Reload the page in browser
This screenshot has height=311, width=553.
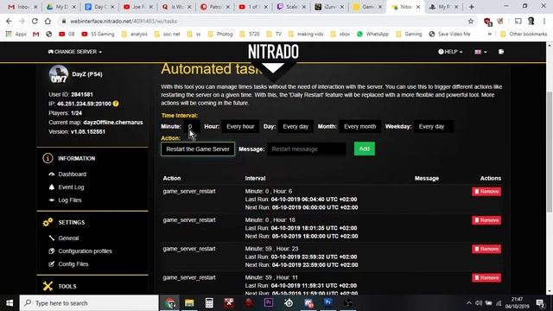35,21
